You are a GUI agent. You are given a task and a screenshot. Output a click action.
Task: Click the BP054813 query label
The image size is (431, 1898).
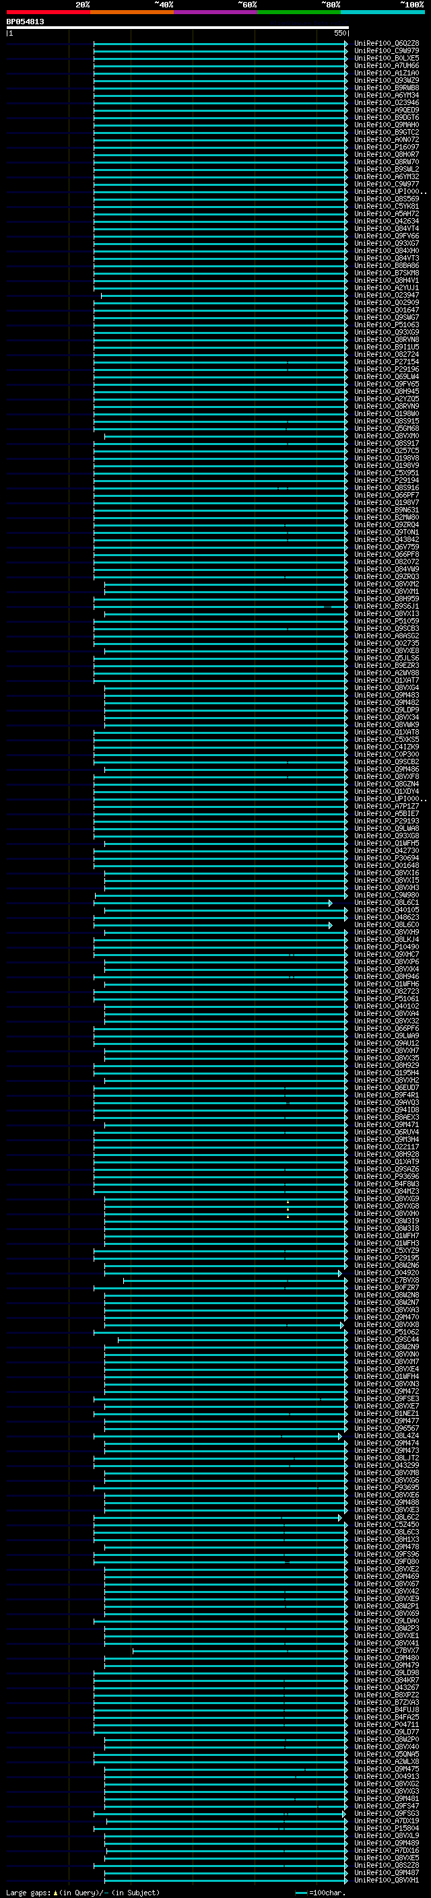point(25,22)
